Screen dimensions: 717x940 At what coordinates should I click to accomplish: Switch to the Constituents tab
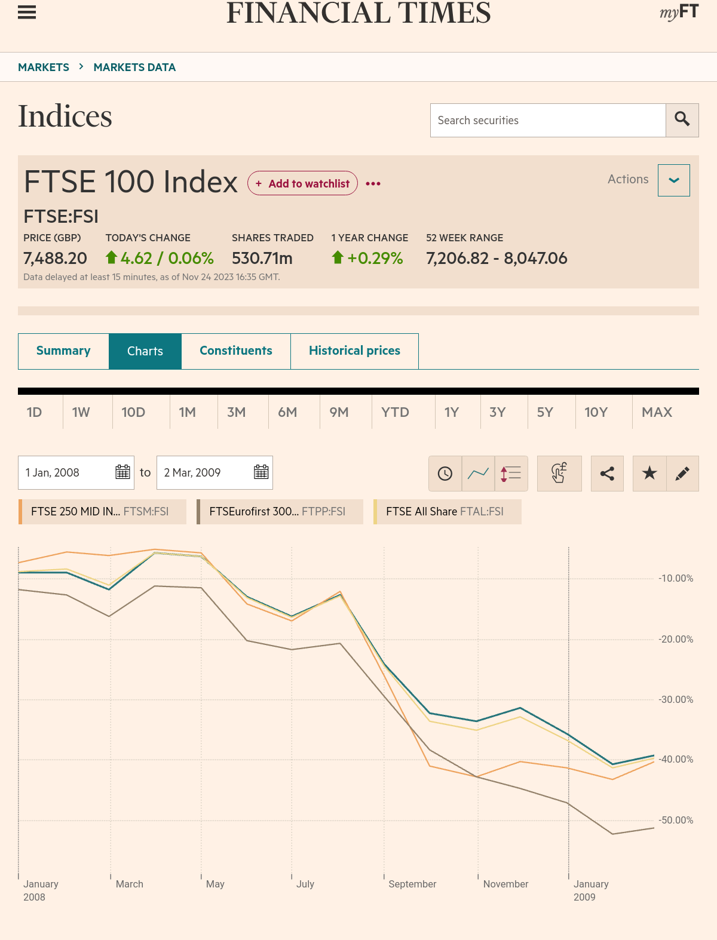point(235,351)
